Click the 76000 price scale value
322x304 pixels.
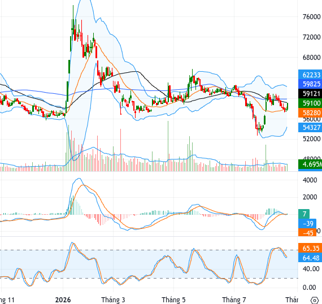(x=311, y=17)
